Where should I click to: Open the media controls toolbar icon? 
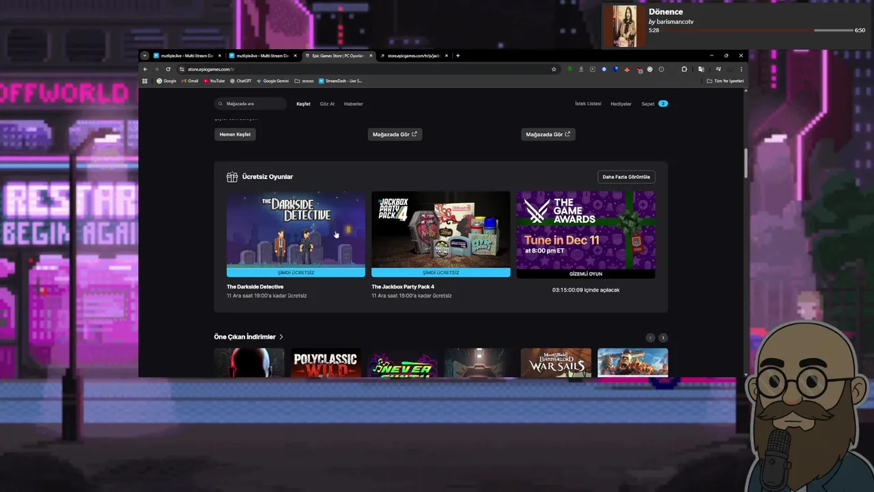[x=718, y=69]
